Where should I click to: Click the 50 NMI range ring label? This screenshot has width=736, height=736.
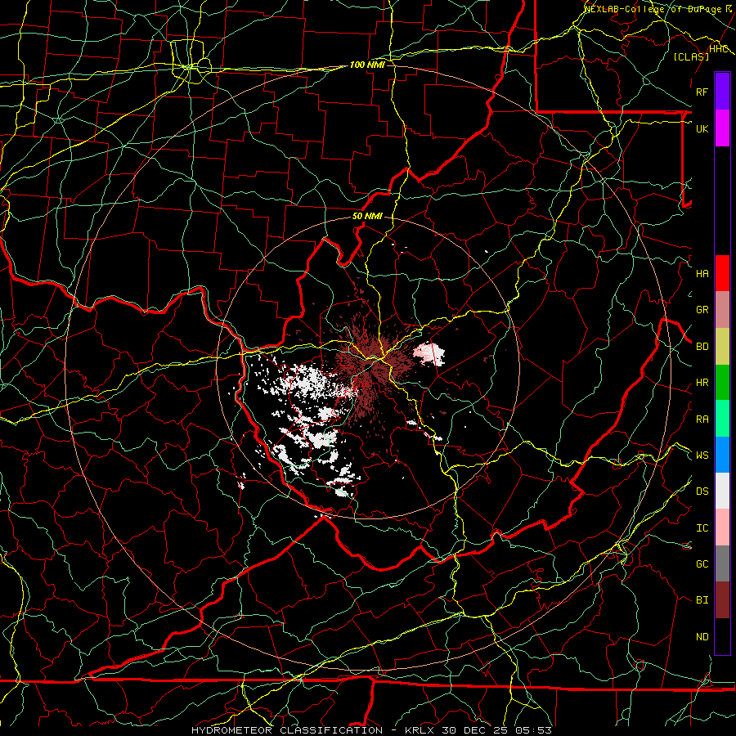367,217
